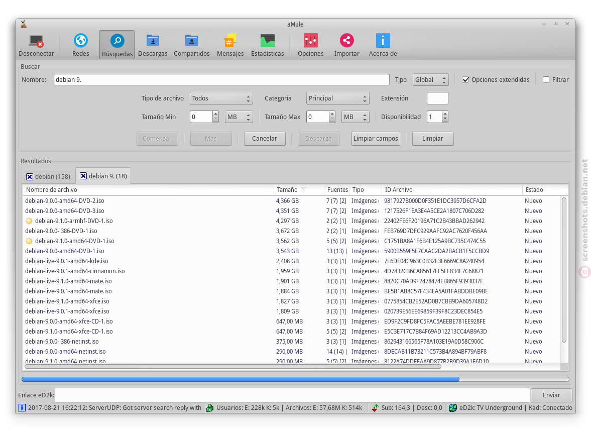This screenshot has width=591, height=431.
Task: Sort by the Fuentes column header
Action: [337, 190]
